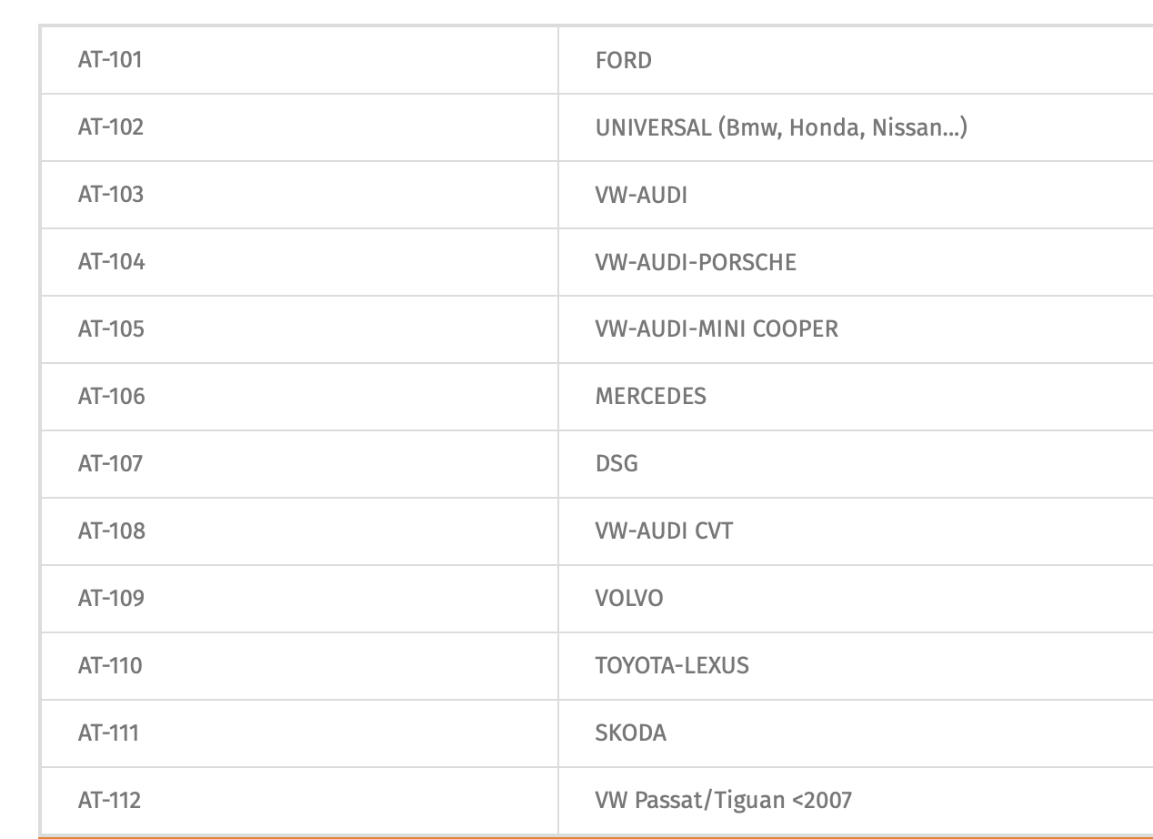This screenshot has height=839, width=1153.
Task: Click the AT-102 code cell
Action: tap(111, 127)
